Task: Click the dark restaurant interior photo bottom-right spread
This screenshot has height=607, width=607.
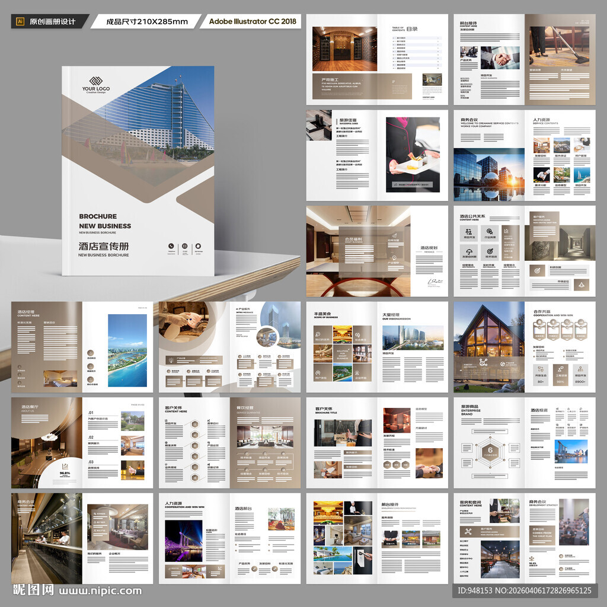Action: 500,560
